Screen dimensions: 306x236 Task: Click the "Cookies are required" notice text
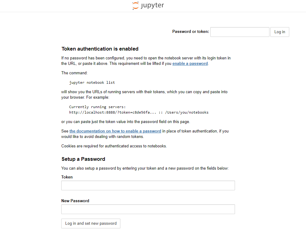(x=114, y=146)
